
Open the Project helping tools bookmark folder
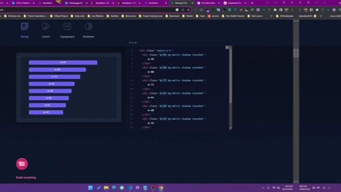click(150, 16)
